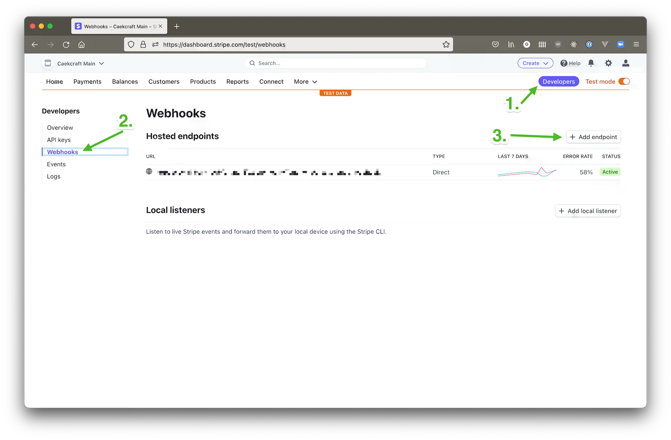Click the Payments navigation menu item
671x440 pixels.
coord(87,81)
